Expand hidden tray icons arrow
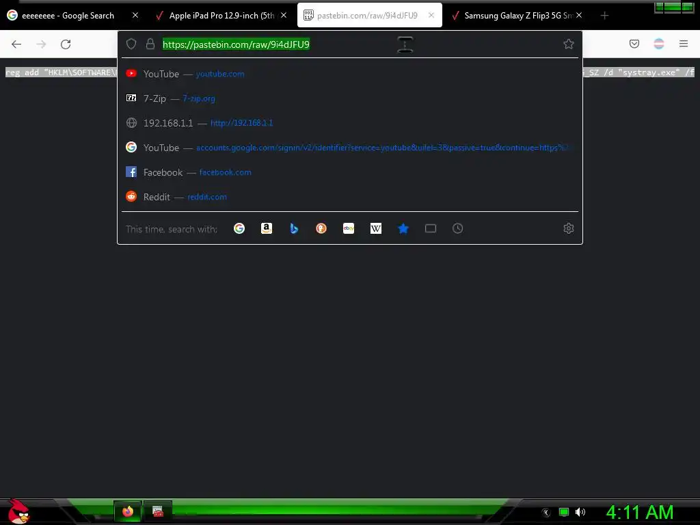 click(546, 513)
